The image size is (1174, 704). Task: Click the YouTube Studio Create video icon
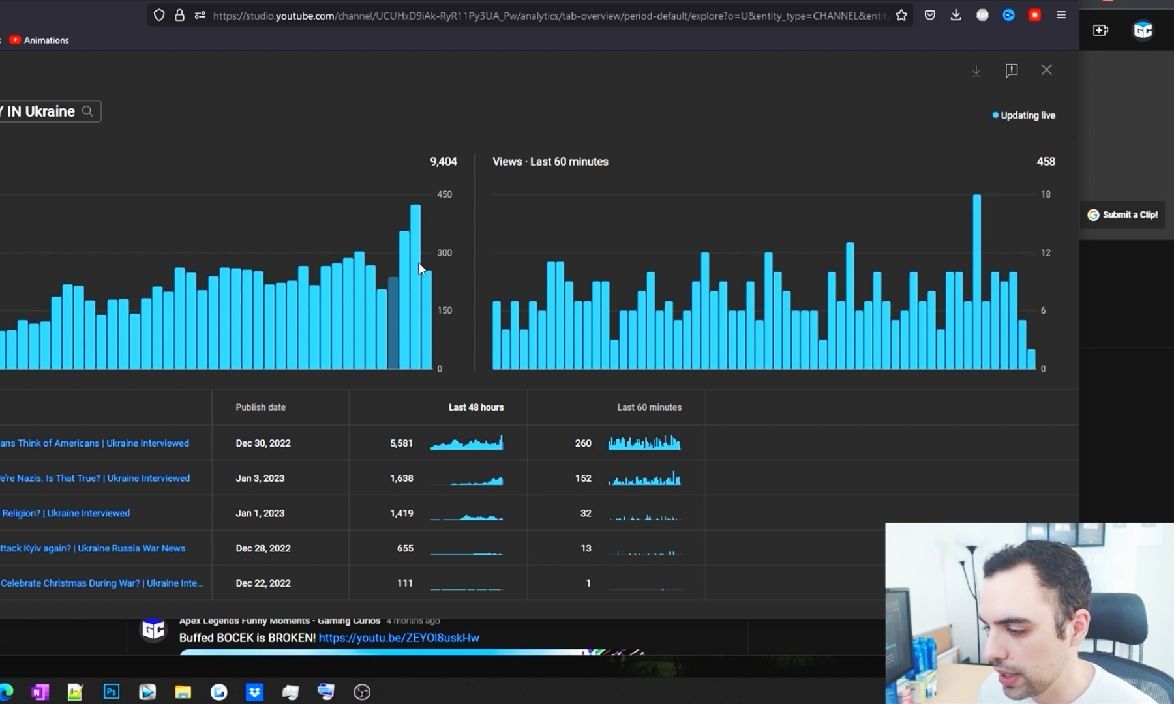1100,30
